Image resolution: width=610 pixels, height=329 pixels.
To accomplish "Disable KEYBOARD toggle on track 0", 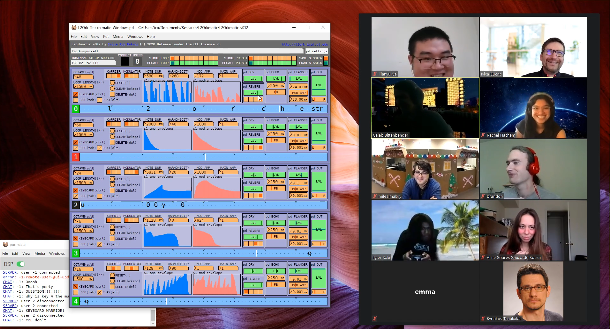I will 76,94.
